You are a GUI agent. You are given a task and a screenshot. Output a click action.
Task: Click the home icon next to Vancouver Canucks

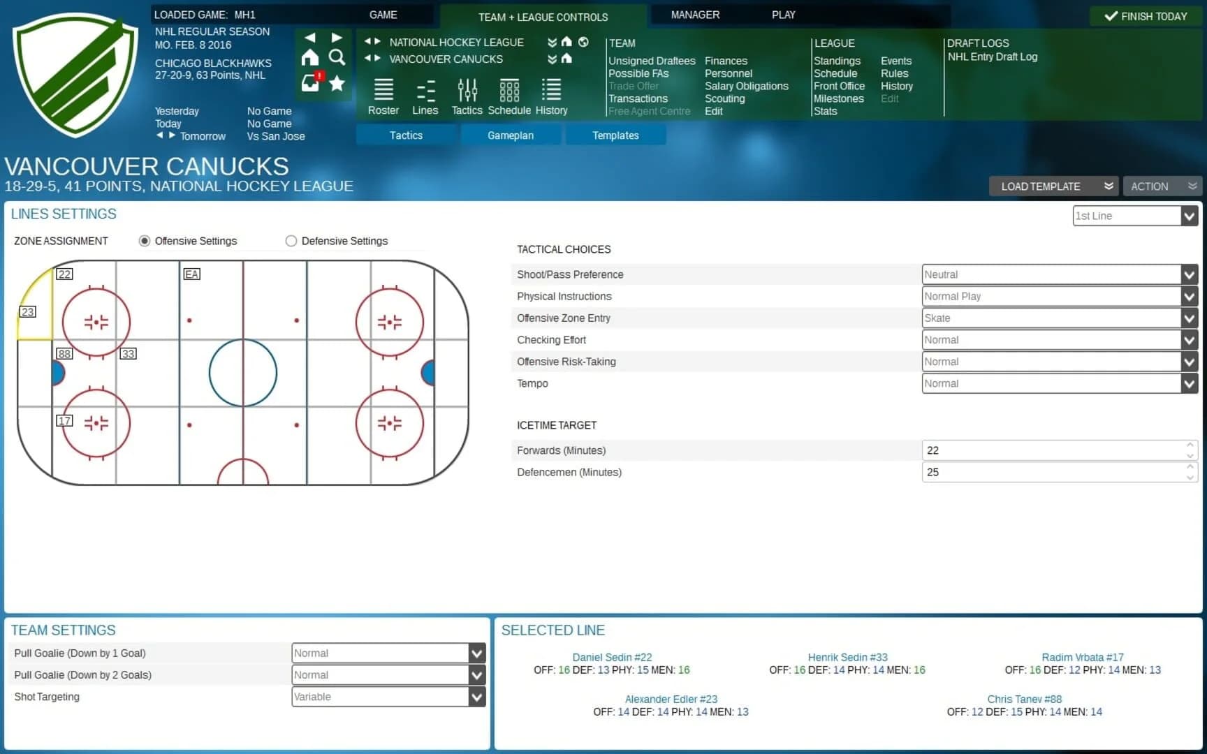[x=566, y=59]
